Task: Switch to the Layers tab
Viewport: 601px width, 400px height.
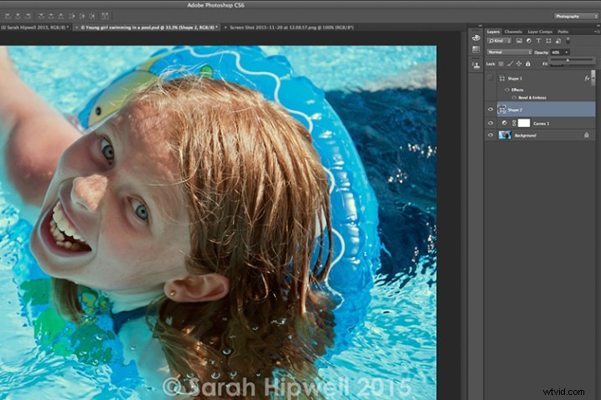Action: [x=493, y=32]
